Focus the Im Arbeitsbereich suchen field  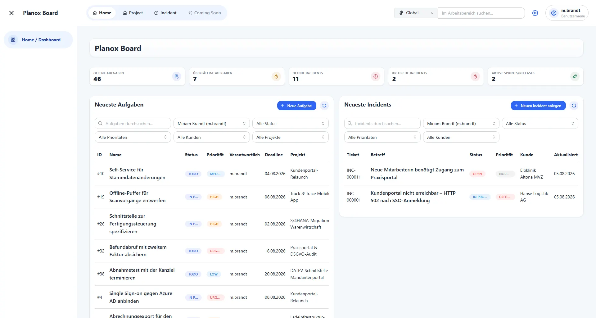(x=481, y=13)
